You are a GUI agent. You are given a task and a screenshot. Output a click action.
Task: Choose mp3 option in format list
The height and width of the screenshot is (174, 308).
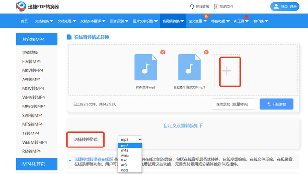click(x=130, y=146)
